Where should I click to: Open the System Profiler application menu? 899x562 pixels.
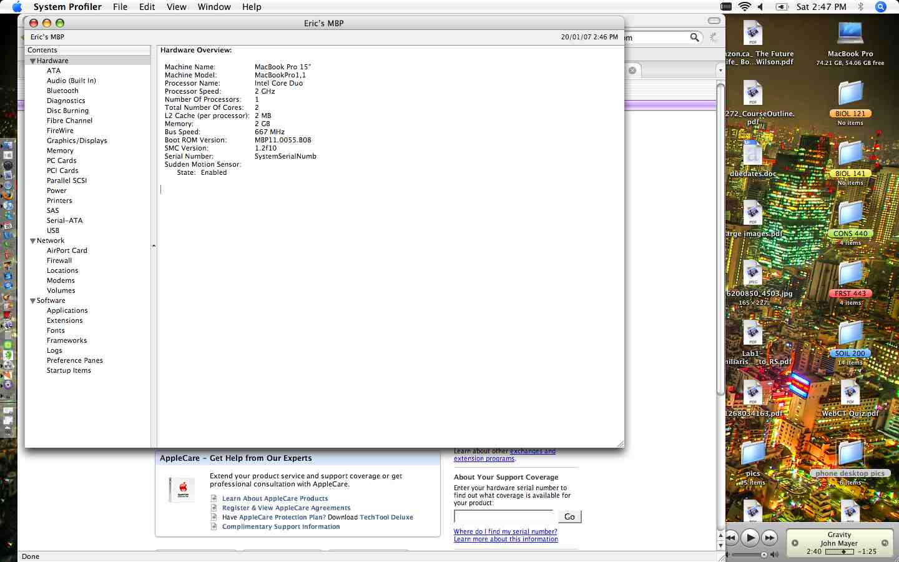pyautogui.click(x=67, y=7)
